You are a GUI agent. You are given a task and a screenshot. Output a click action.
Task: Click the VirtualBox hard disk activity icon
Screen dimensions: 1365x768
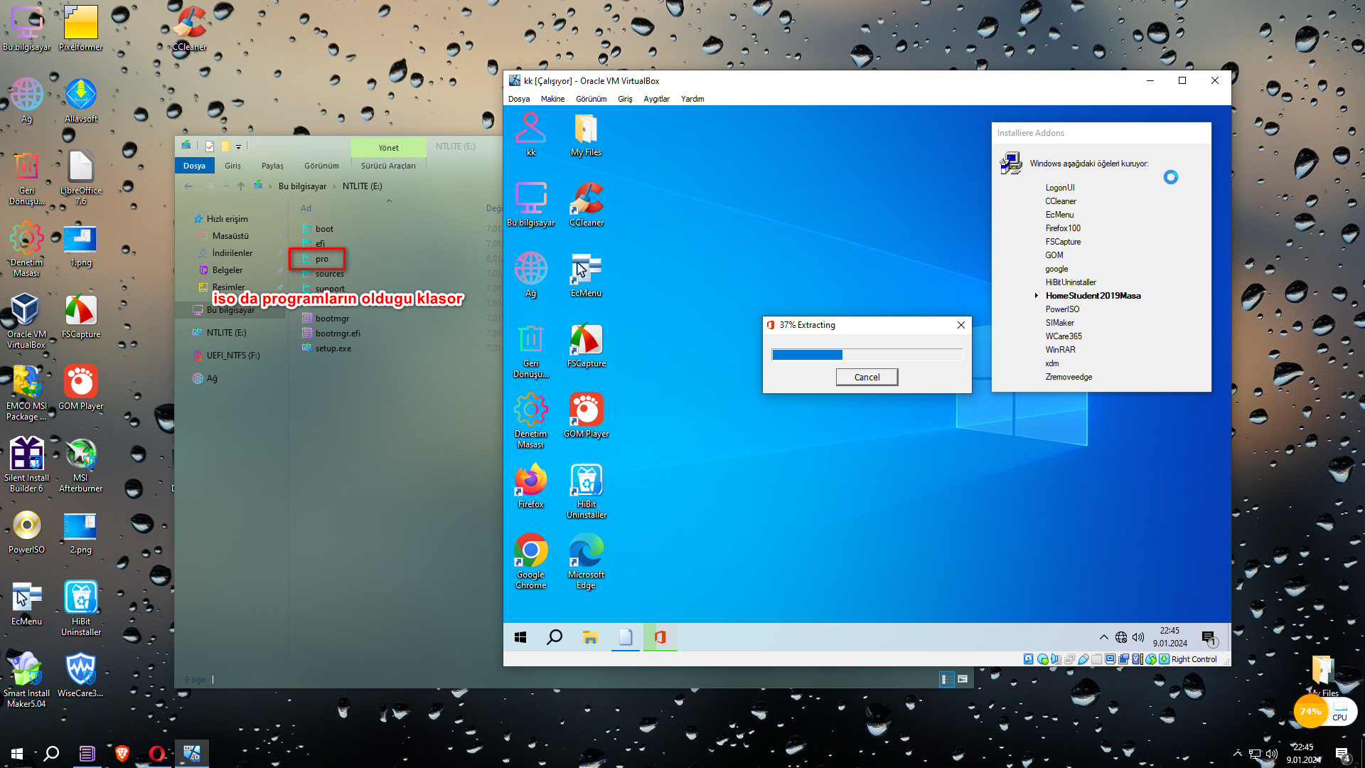1028,659
